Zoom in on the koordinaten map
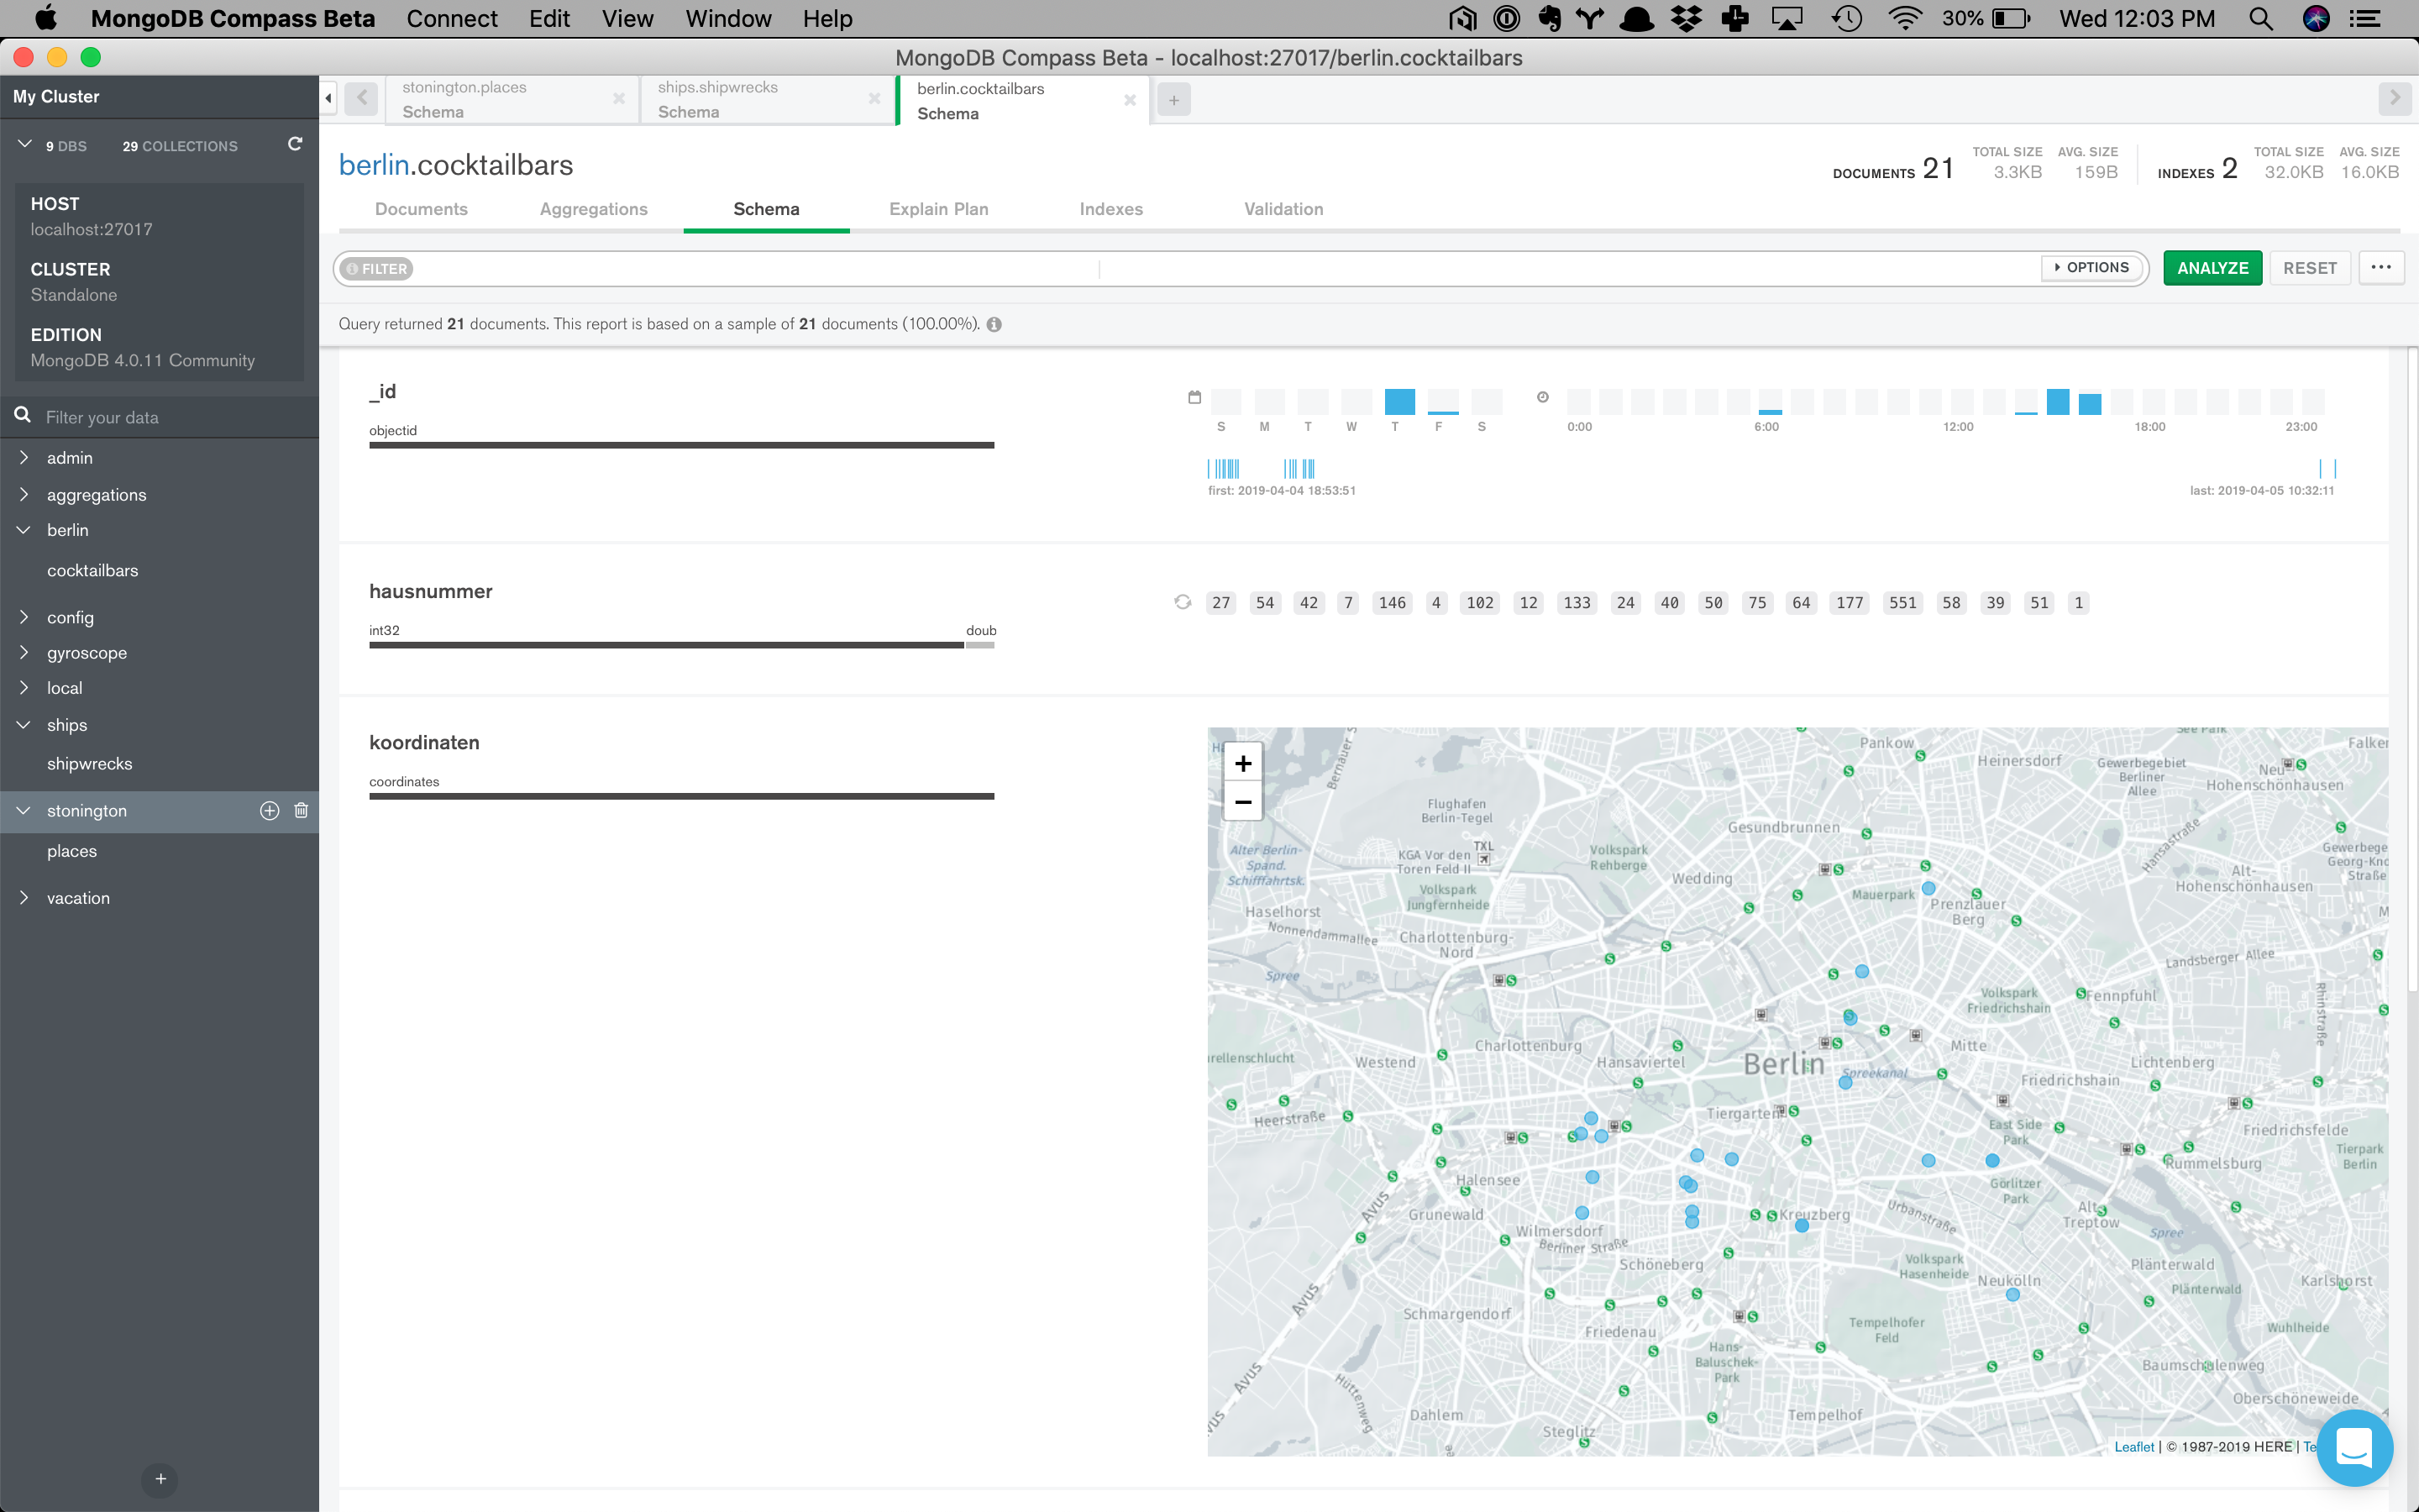The height and width of the screenshot is (1512, 2419). (x=1242, y=764)
